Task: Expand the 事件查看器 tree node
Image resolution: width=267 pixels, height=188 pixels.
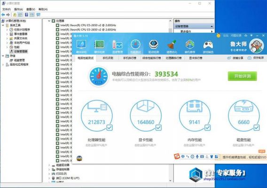Action: click(x=7, y=34)
